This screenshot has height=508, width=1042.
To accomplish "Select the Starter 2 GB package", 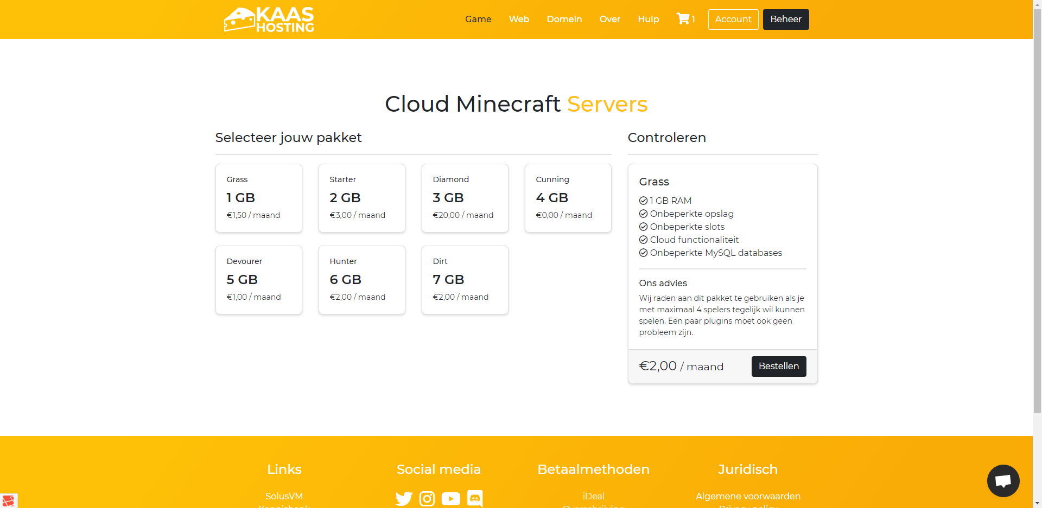I will click(362, 198).
